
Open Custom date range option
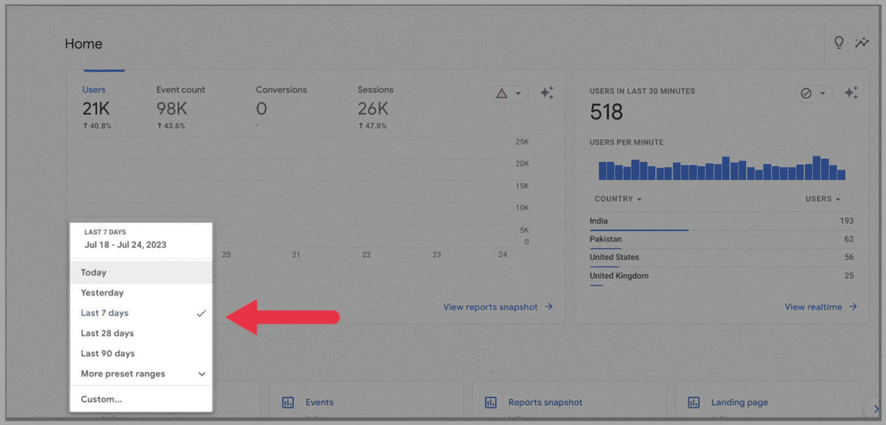(102, 399)
